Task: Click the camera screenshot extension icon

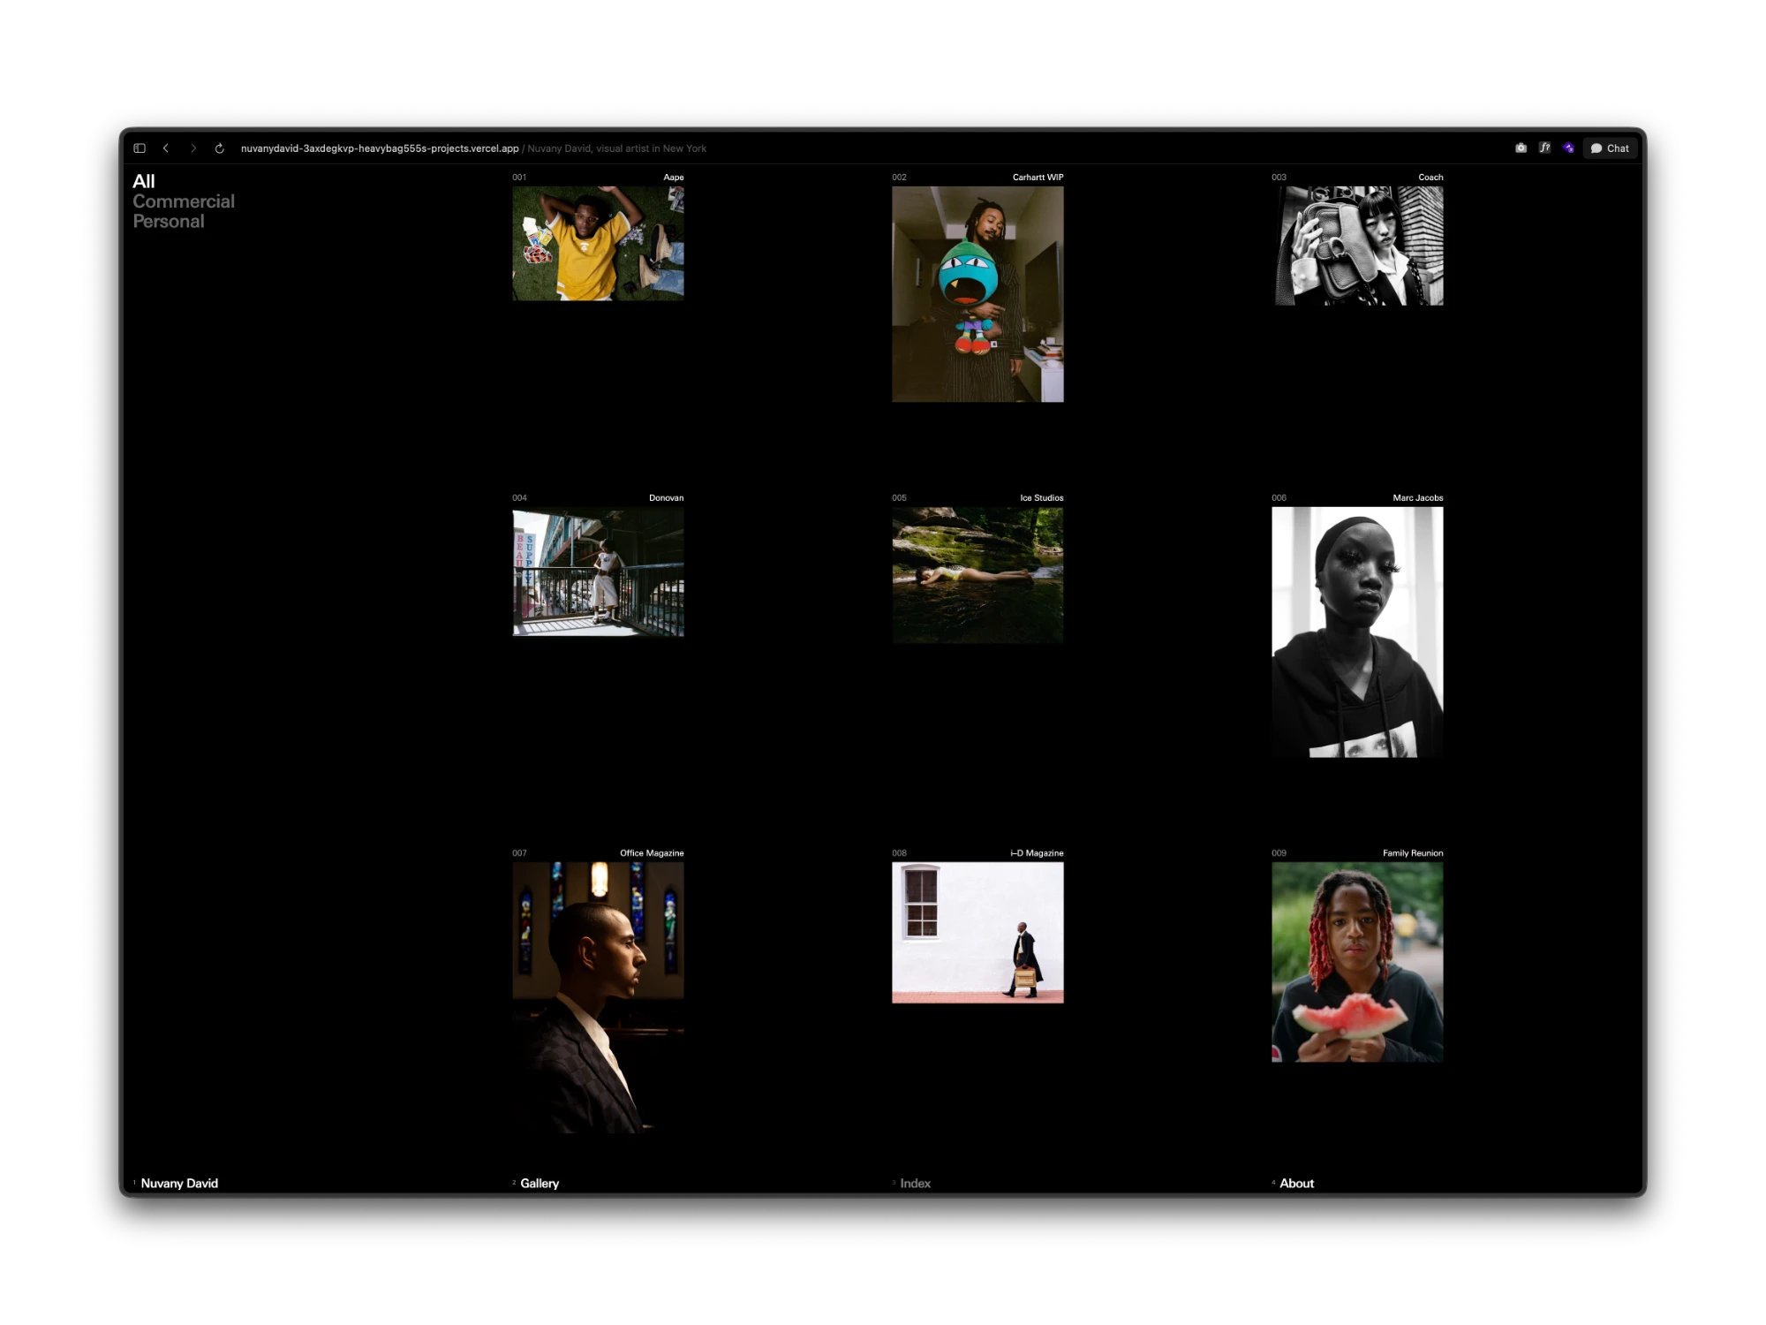Action: tap(1521, 148)
